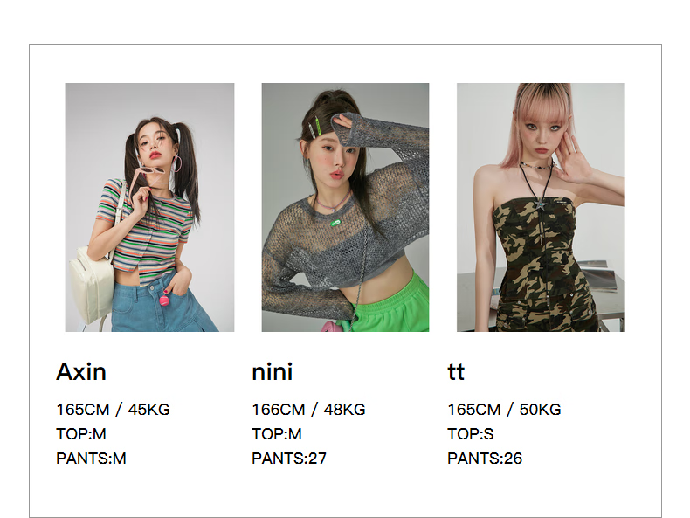Click the hair clips in nini's photo
The width and height of the screenshot is (690, 518).
[314, 127]
